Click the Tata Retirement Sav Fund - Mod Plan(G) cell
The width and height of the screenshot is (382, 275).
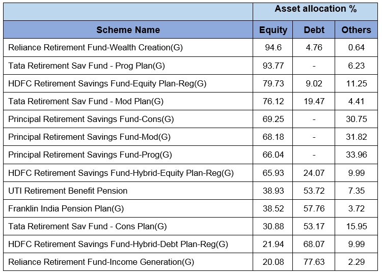[x=86, y=101]
